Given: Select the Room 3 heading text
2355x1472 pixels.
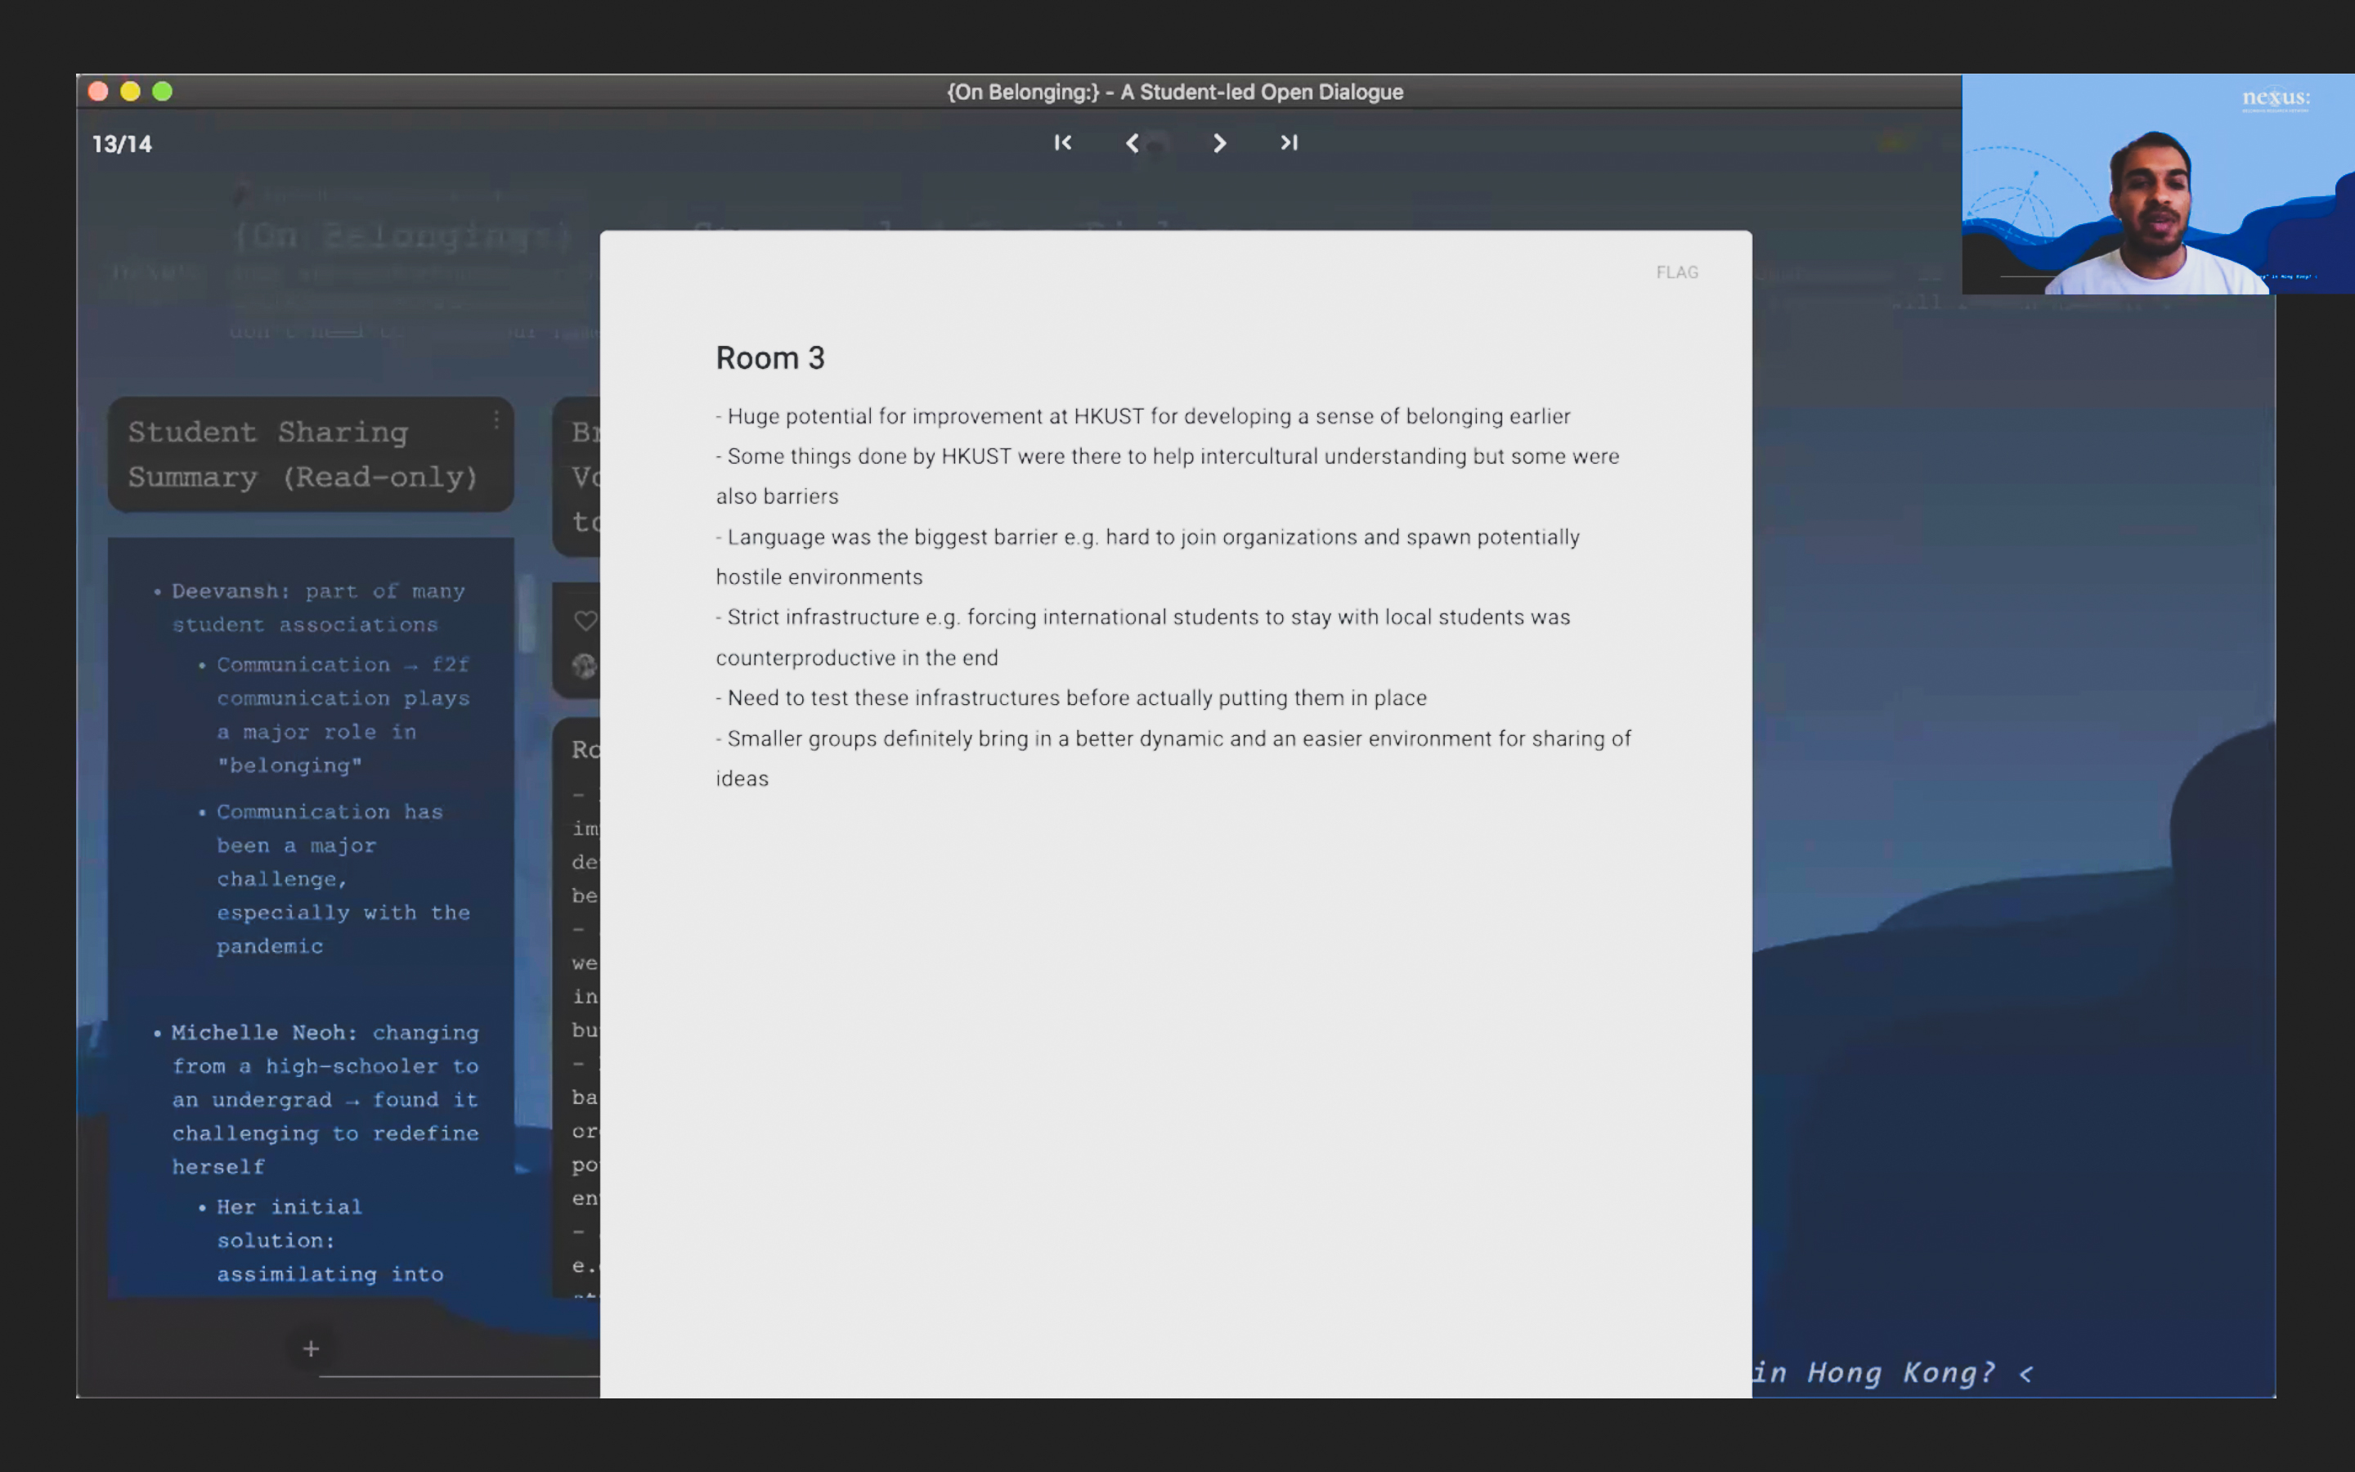Looking at the screenshot, I should pyautogui.click(x=769, y=357).
